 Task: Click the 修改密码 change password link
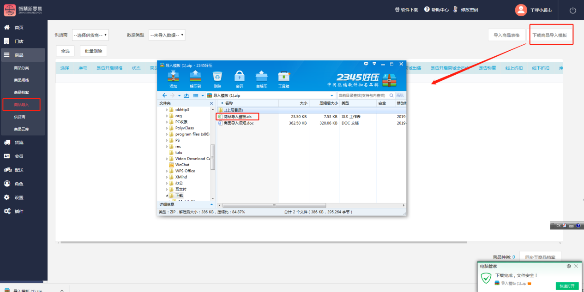coord(465,10)
